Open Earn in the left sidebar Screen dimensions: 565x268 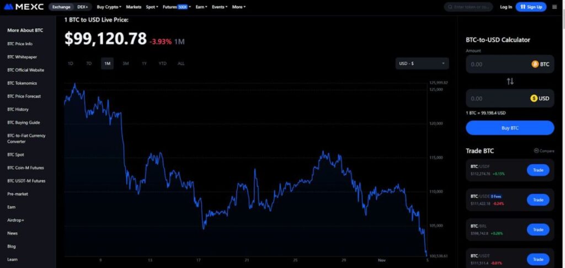point(11,207)
